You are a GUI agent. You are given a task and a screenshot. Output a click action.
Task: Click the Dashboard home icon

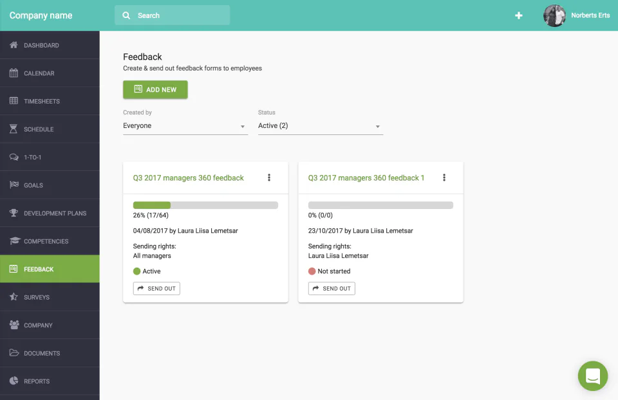click(x=14, y=45)
